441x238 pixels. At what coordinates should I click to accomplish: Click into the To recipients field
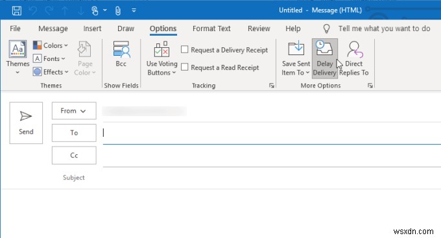coord(272,133)
